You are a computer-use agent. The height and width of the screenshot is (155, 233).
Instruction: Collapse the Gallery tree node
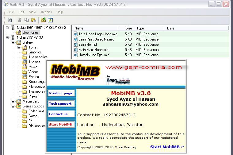(x=13, y=43)
